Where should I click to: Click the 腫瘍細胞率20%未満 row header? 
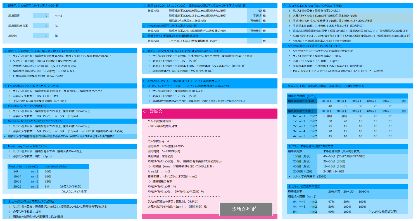[302, 101]
